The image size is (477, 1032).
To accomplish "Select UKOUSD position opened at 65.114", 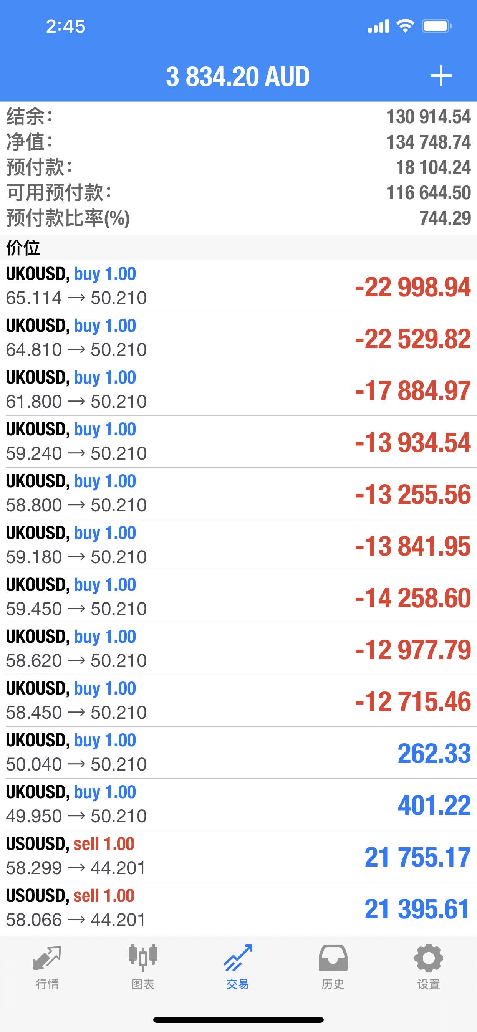I will 238,286.
